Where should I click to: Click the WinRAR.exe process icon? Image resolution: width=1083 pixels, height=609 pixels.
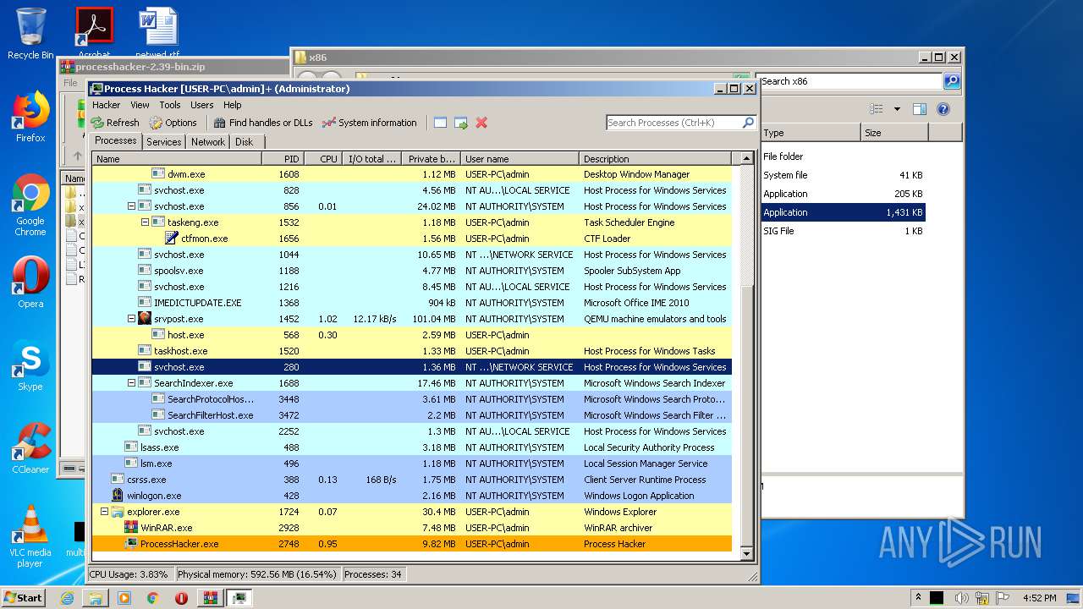131,528
